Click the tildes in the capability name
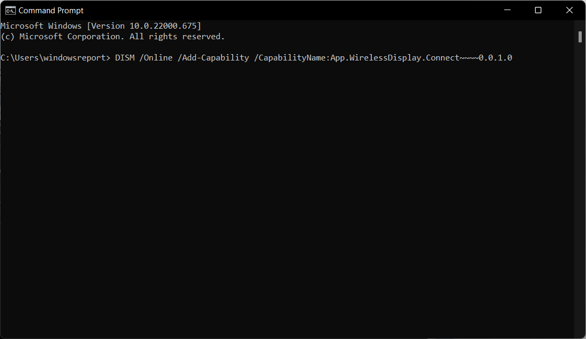 (x=470, y=57)
